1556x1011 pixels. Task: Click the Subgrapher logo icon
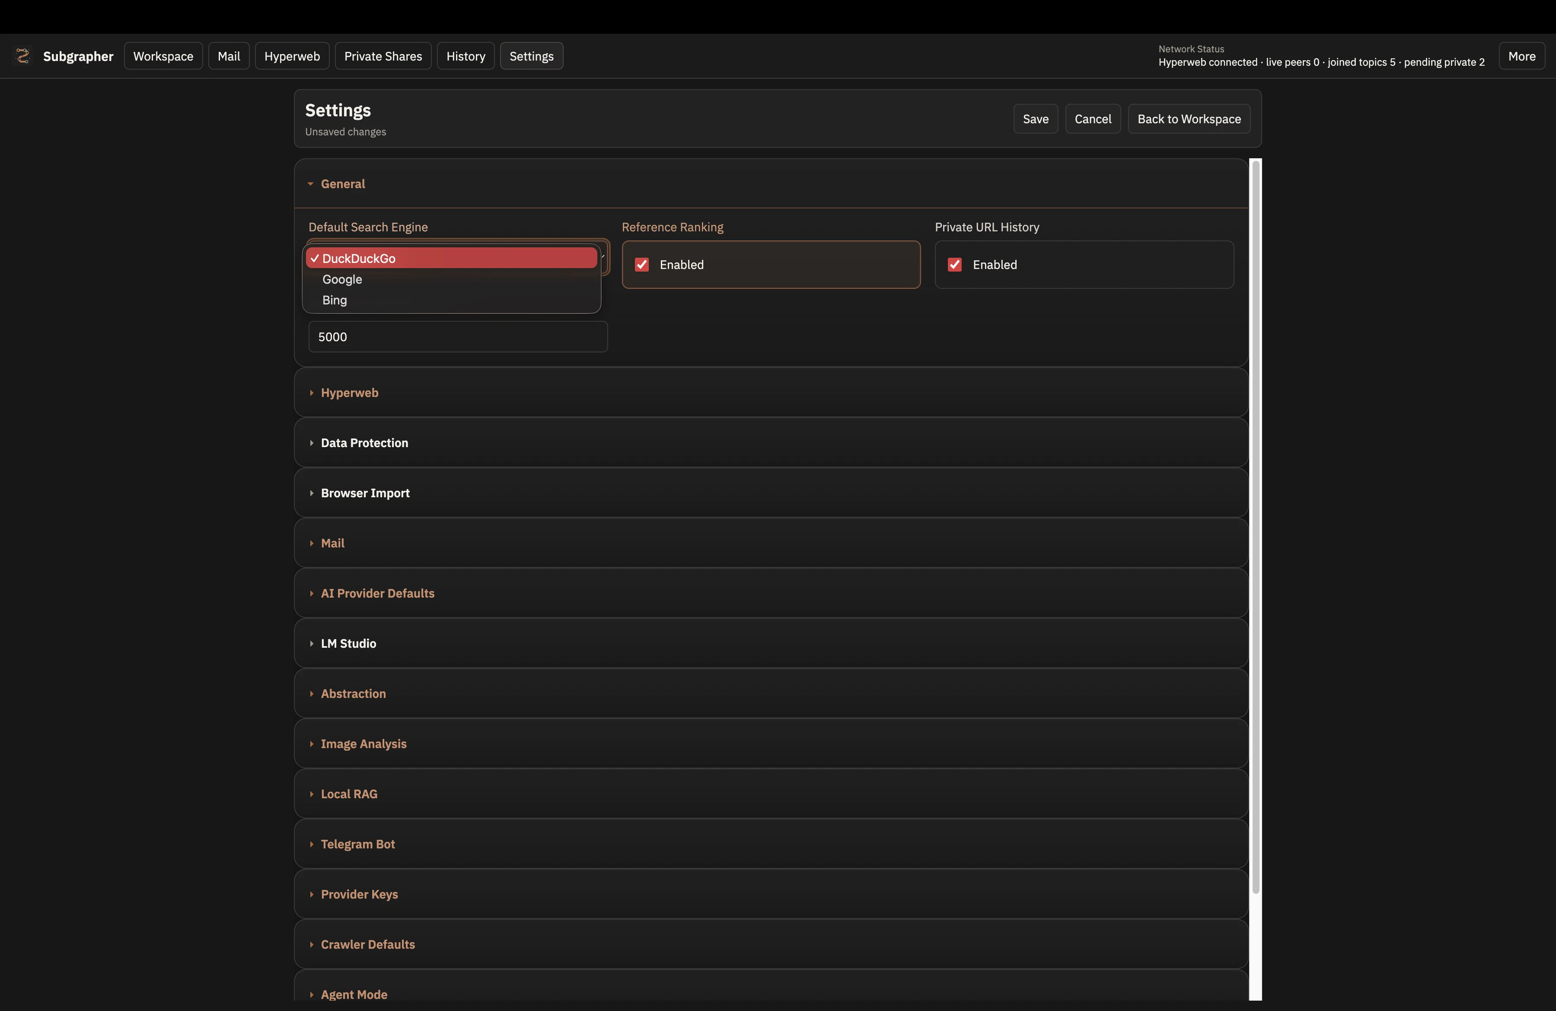(23, 56)
